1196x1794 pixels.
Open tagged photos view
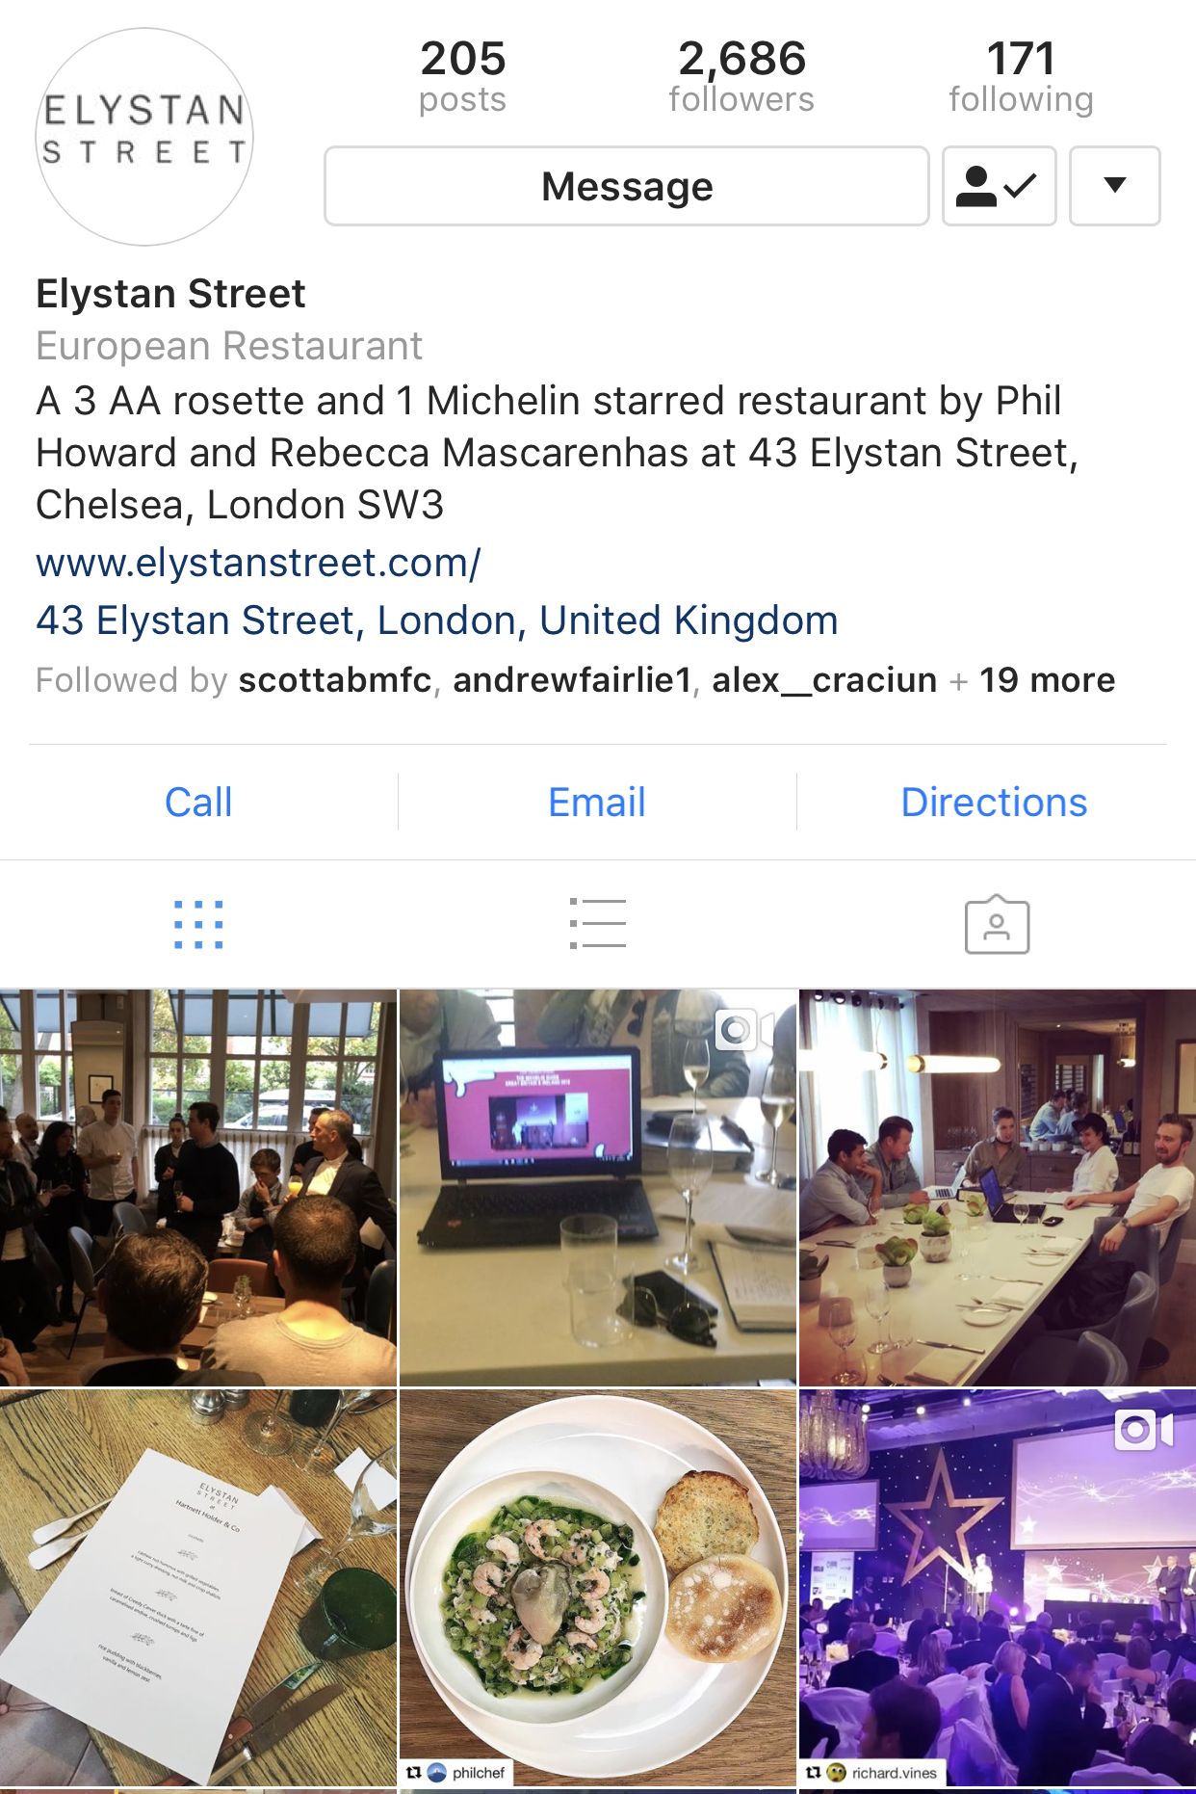coord(998,925)
